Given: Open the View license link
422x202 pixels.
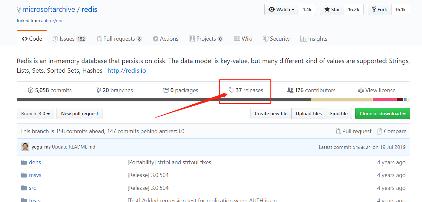Looking at the screenshot, I should [377, 90].
